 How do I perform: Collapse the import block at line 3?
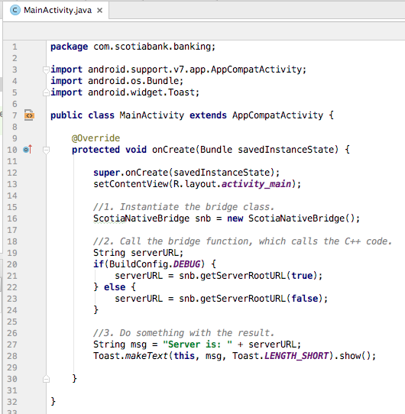coord(46,70)
